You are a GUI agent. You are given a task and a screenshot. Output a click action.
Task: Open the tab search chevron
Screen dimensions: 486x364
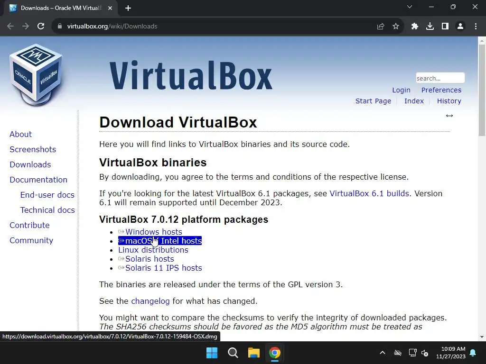[x=410, y=7]
